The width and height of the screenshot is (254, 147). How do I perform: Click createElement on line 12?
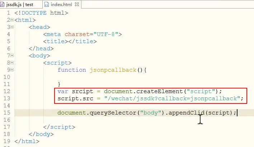pos(159,91)
